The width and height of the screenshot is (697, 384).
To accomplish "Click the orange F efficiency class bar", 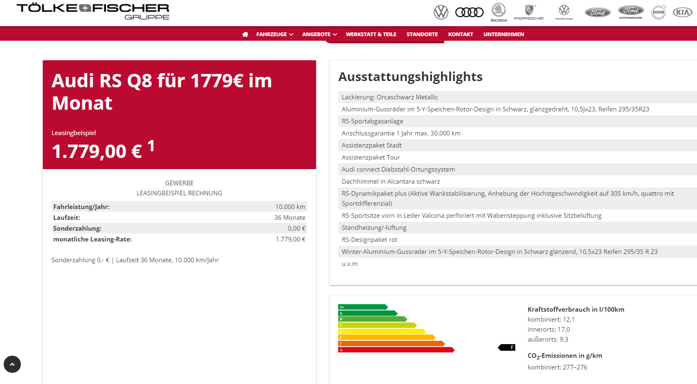I will (x=392, y=344).
